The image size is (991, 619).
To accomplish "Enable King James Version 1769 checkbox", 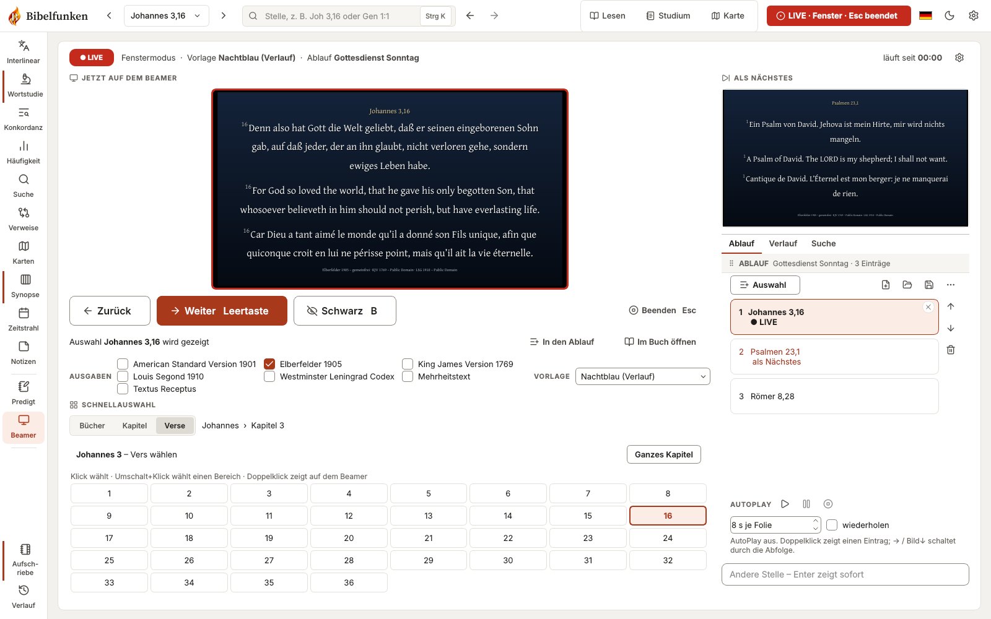I will [x=408, y=364].
